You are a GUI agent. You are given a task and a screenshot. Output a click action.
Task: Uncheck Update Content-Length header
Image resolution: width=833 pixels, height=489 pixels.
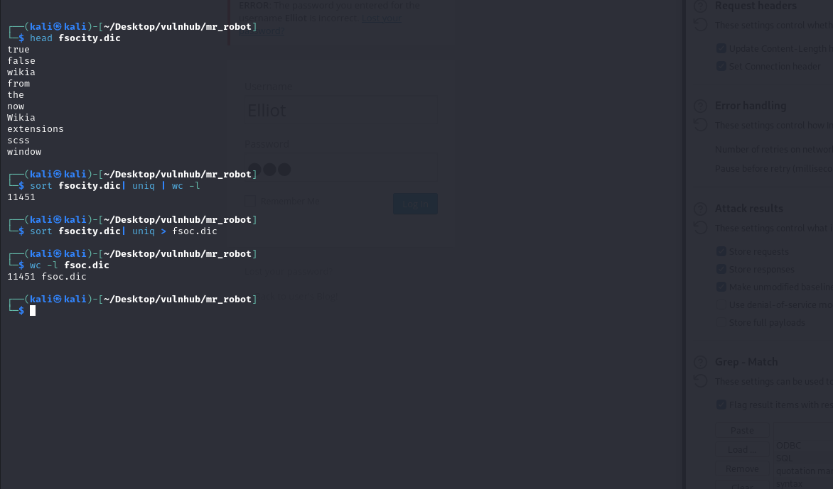pyautogui.click(x=720, y=48)
